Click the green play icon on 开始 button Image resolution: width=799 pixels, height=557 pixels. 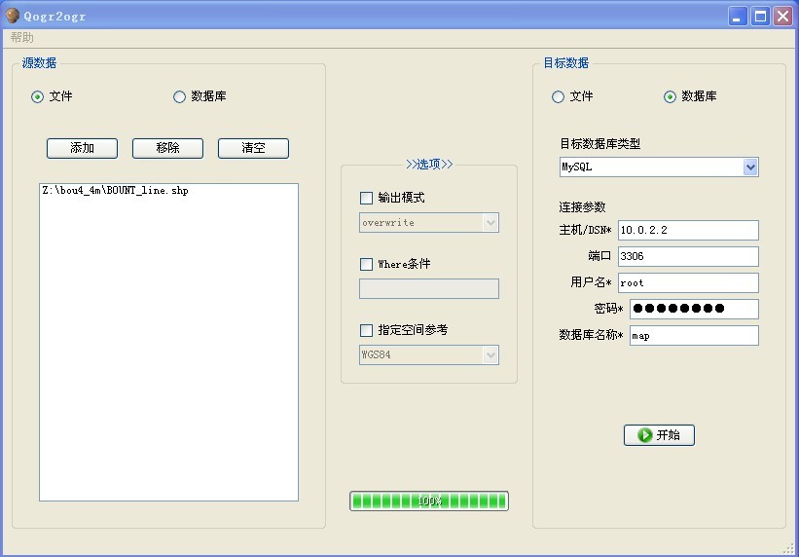point(644,435)
